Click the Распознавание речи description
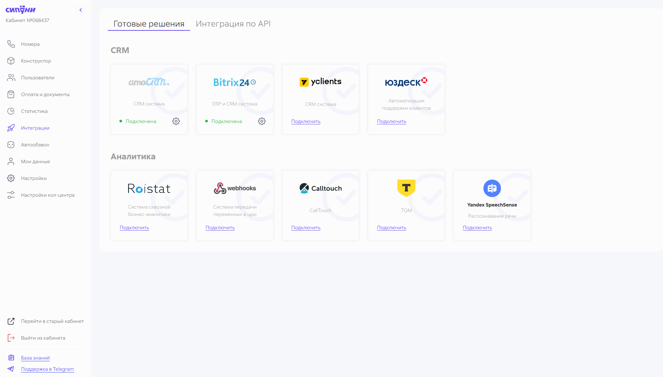The width and height of the screenshot is (663, 377). click(492, 216)
